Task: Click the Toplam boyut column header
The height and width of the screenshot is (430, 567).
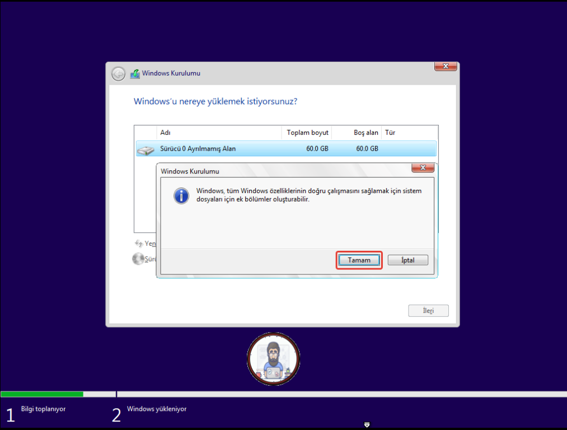Action: [x=306, y=133]
